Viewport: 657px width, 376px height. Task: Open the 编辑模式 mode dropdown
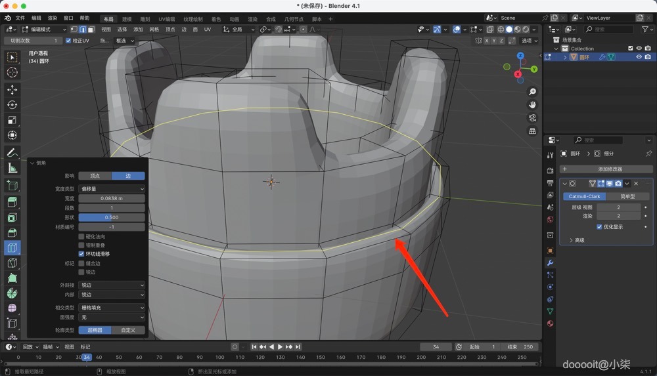pyautogui.click(x=44, y=30)
